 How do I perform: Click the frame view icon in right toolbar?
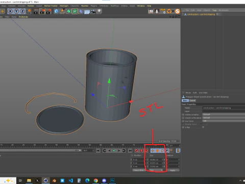151,11
